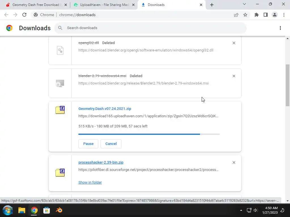
Task: Click the chrome://downloads address bar
Action: pos(77,15)
